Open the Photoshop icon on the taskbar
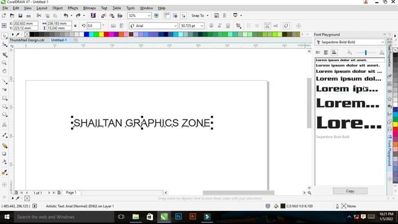 click(x=178, y=217)
